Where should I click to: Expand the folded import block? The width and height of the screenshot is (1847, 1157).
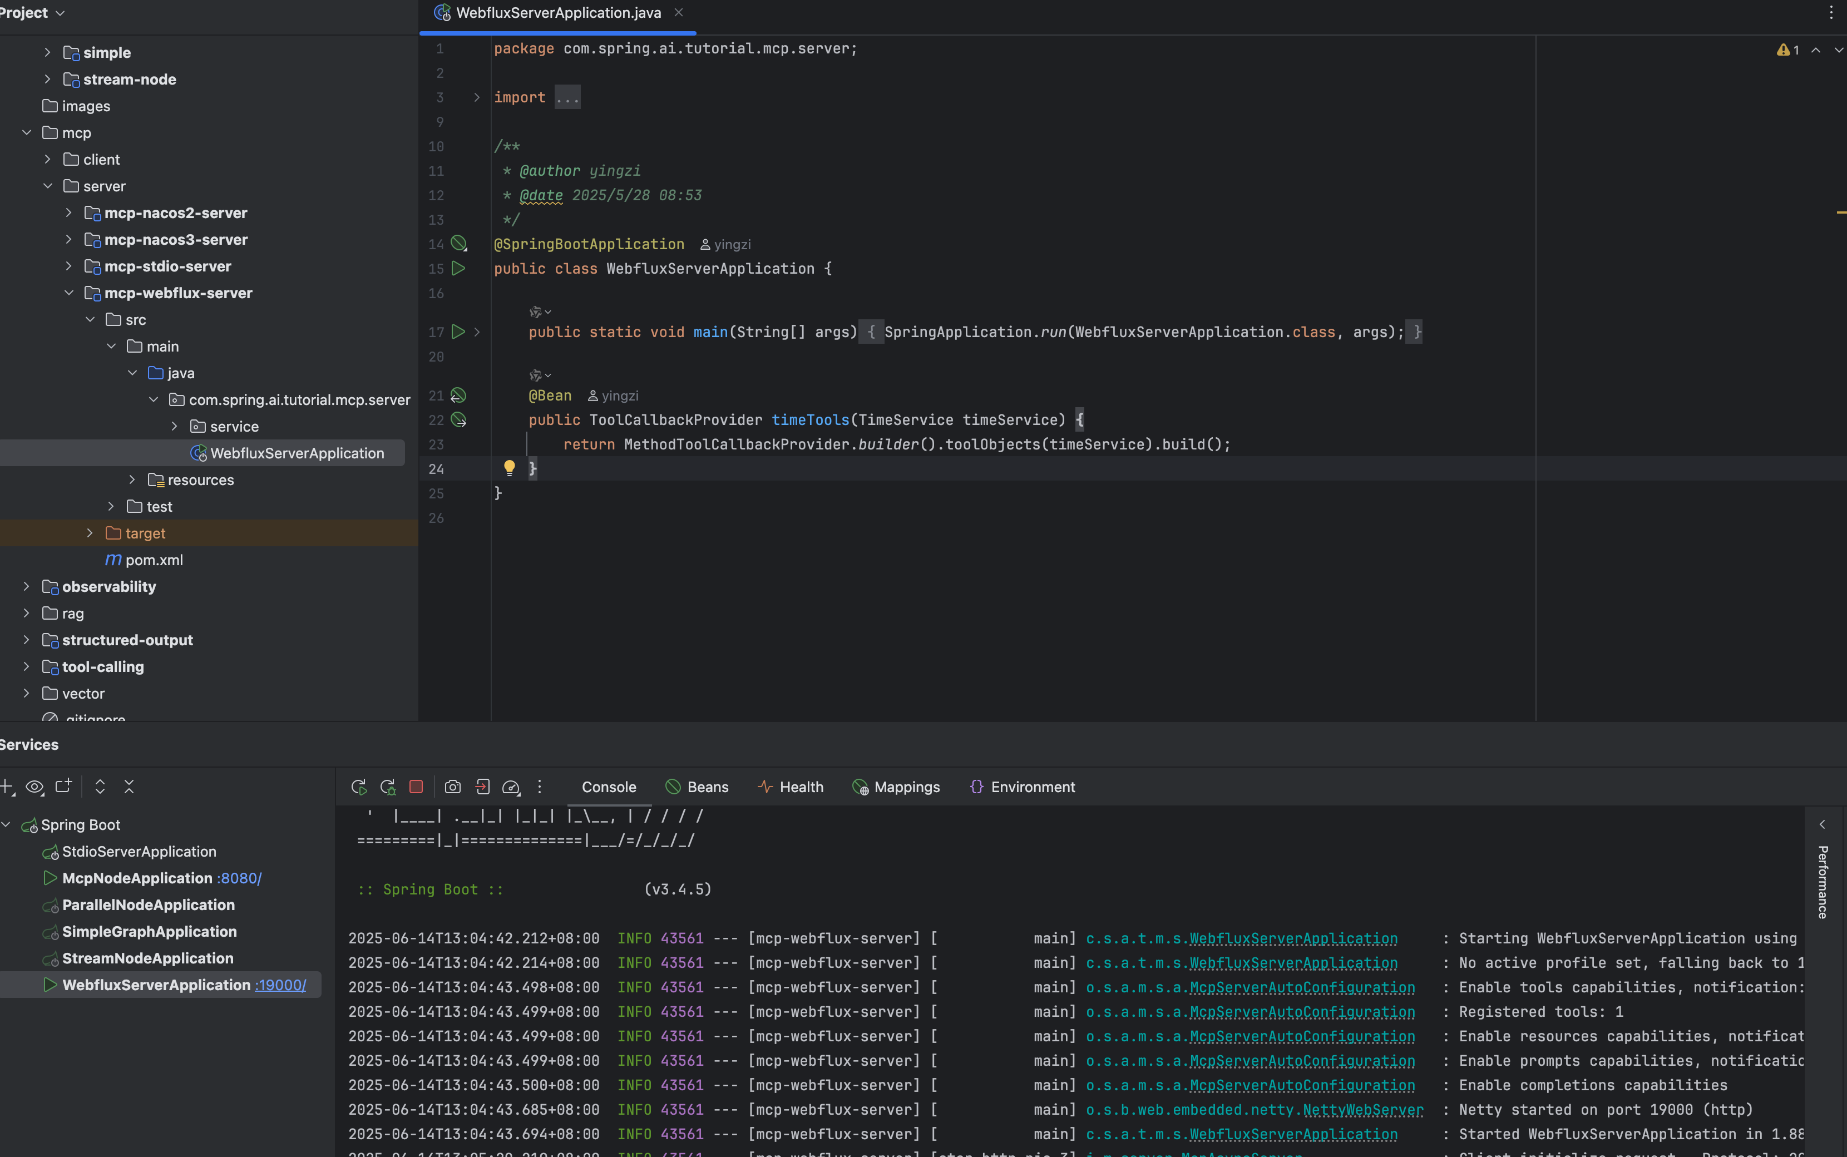(x=477, y=97)
